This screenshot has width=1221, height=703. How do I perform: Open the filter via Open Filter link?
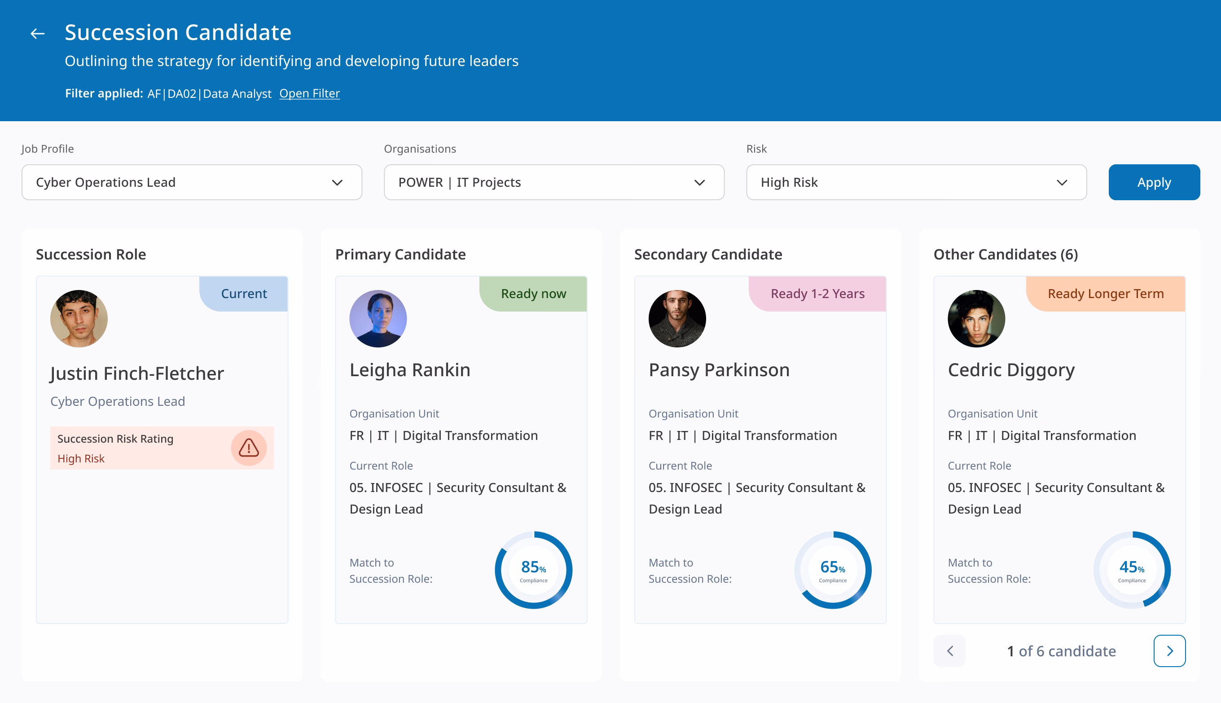pyautogui.click(x=309, y=93)
